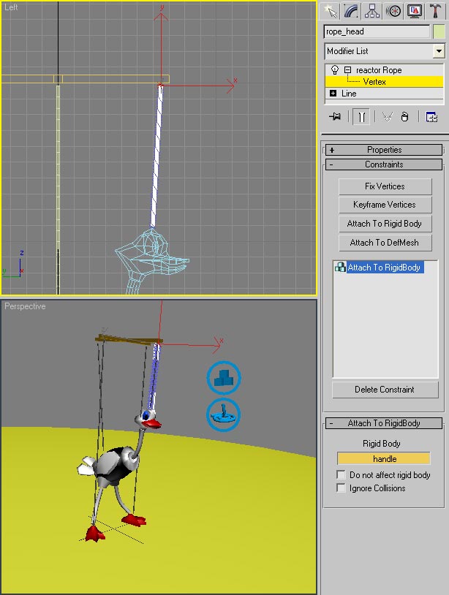Image resolution: width=449 pixels, height=595 pixels.
Task: Open the Modifier List dropdown
Action: [x=438, y=51]
